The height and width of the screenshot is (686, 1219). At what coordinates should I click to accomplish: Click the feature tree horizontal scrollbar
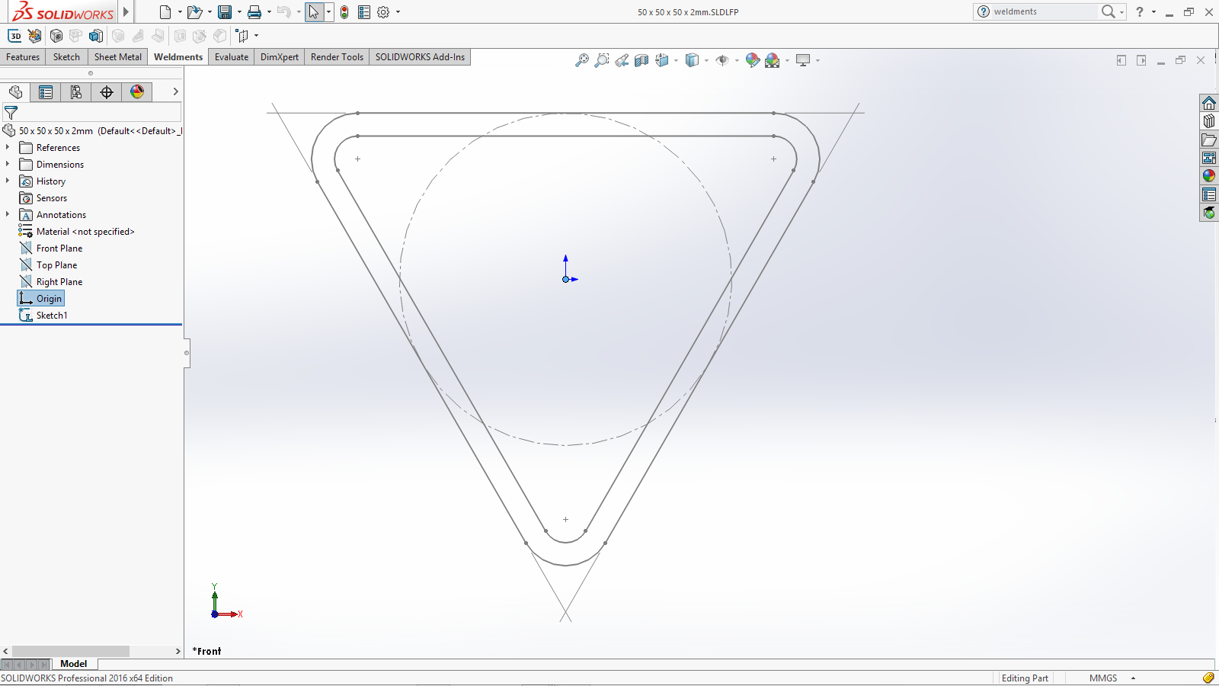click(x=70, y=652)
